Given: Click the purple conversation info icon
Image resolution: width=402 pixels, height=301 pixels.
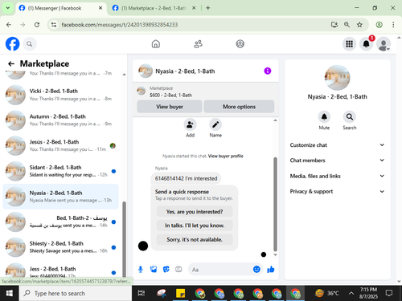Looking at the screenshot, I should (x=268, y=71).
